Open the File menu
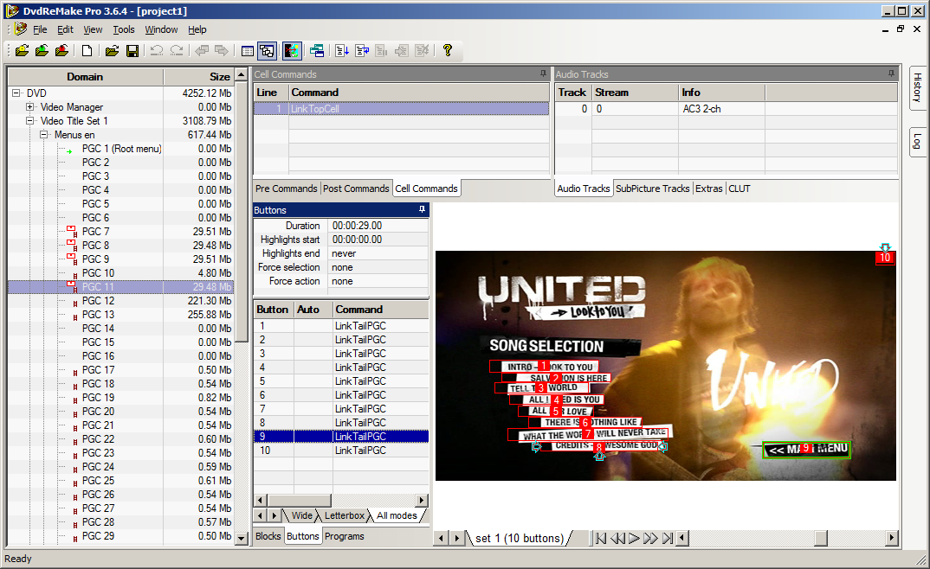Image resolution: width=930 pixels, height=569 pixels. coord(40,29)
